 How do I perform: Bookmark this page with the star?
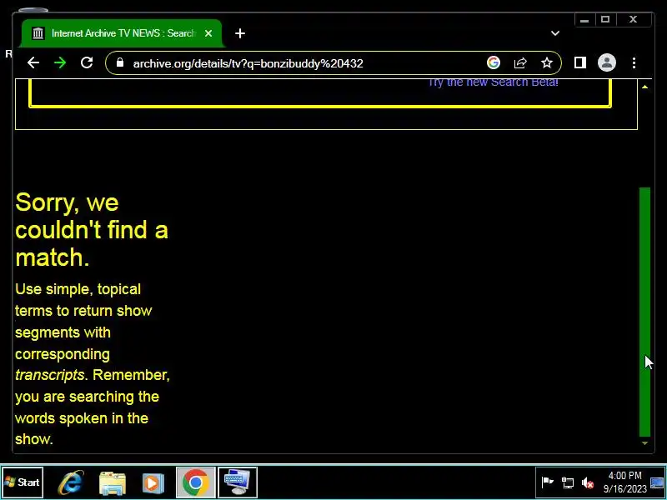point(547,63)
